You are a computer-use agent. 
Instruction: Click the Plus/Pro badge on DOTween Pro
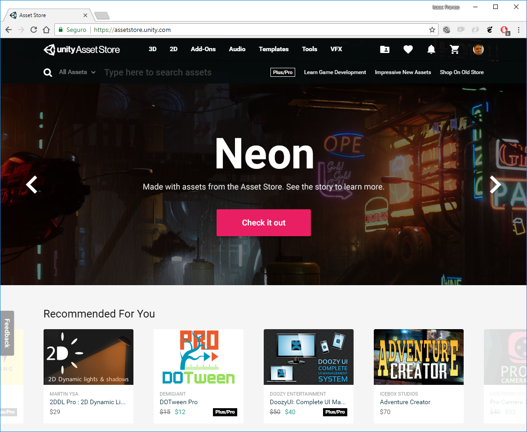(225, 412)
